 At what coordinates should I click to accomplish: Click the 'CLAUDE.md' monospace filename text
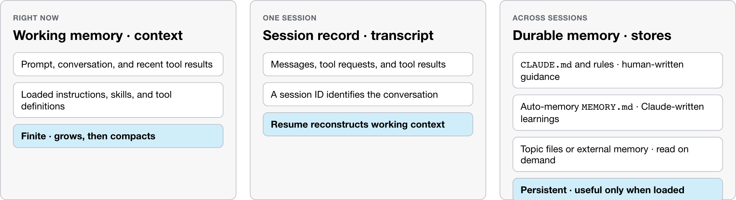pyautogui.click(x=546, y=65)
